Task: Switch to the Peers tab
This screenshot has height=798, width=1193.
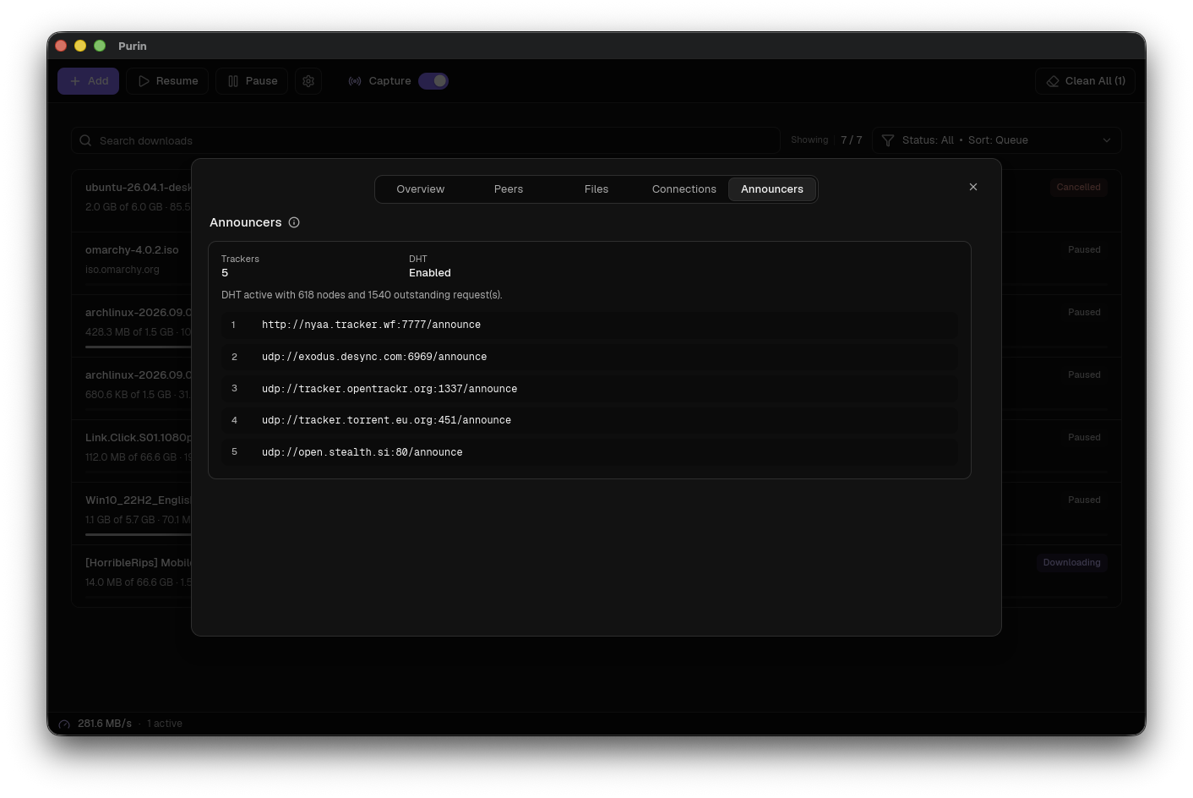Action: pos(509,189)
